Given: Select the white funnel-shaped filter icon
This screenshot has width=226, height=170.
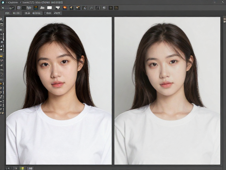Looking at the screenshot, I should [x=58, y=8].
